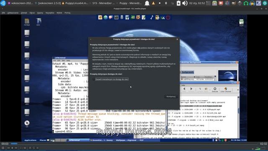Image resolution: width=268 pixels, height=151 pixels.
Task: Switch to Puppy - Menedż... taskbar window
Action: pos(129,3)
